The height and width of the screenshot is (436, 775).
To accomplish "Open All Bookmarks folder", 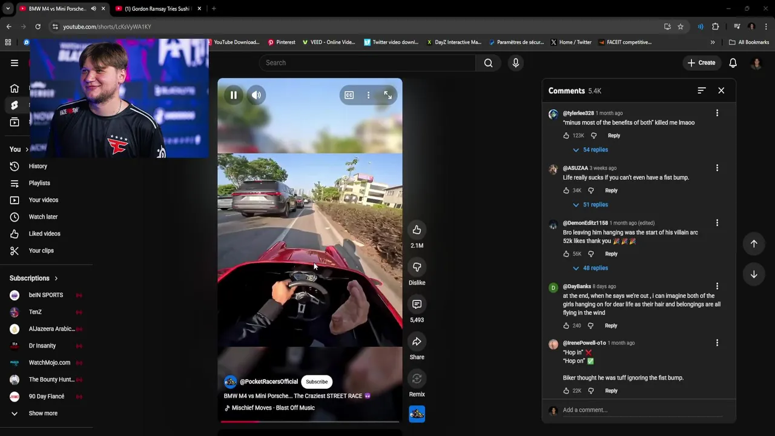I will 749,42.
